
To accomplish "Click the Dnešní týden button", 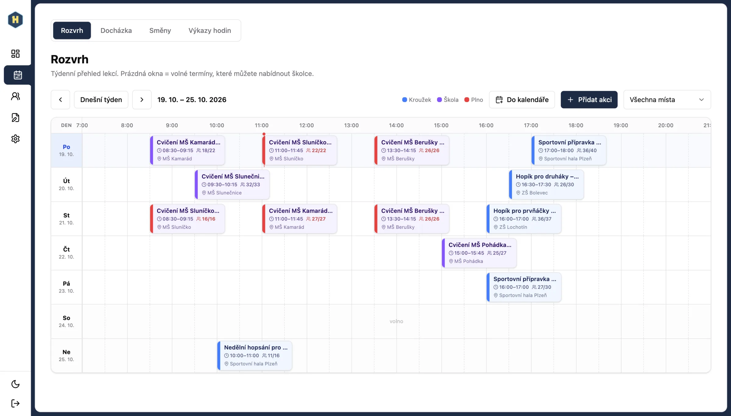I will [101, 100].
